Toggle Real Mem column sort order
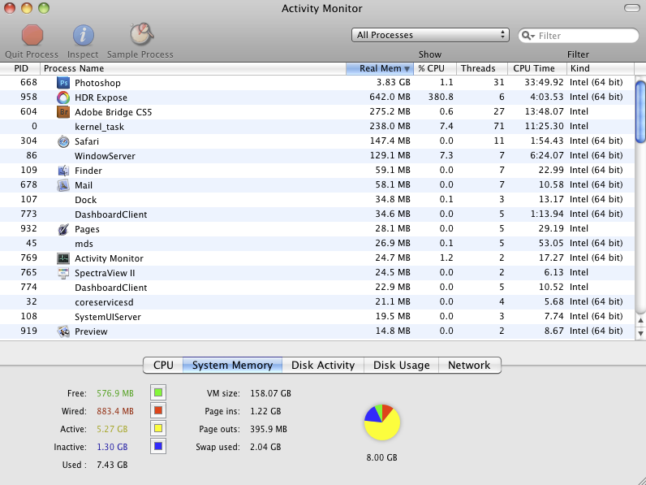Image resolution: width=646 pixels, height=485 pixels. (380, 68)
